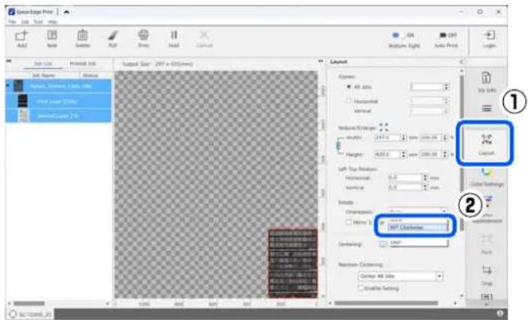This screenshot has width=528, height=320.
Task: Click the Status column header
Action: (90, 75)
